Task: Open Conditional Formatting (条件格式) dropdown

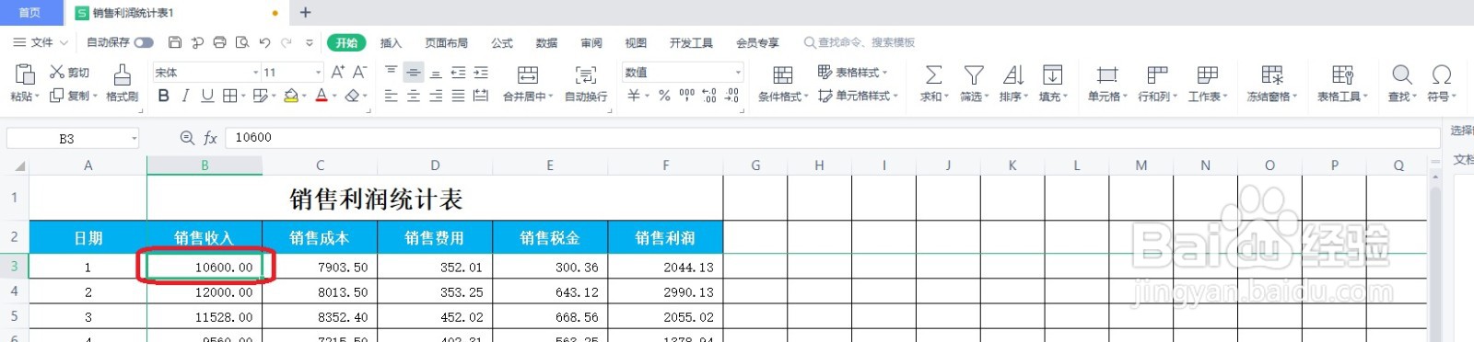Action: click(x=783, y=97)
